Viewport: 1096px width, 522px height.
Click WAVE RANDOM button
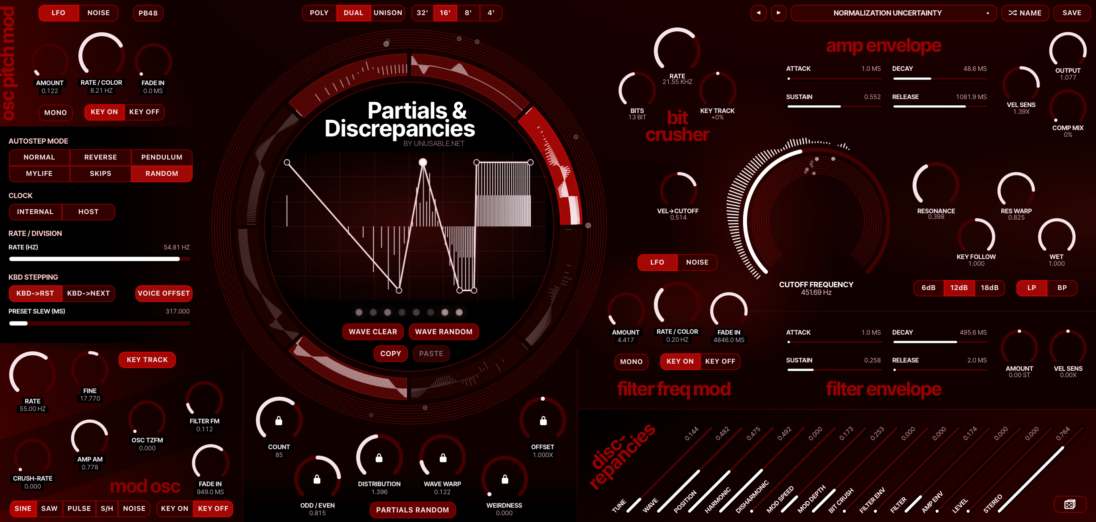tap(443, 332)
